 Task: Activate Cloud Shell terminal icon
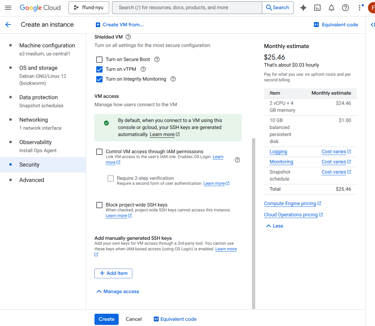[317, 8]
